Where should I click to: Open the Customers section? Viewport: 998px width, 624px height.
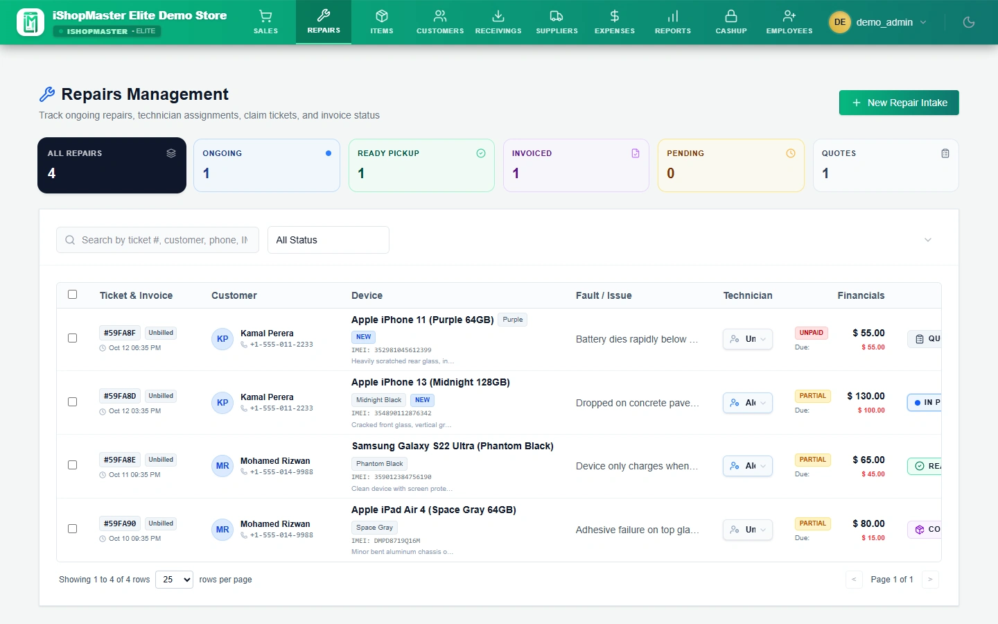pyautogui.click(x=440, y=22)
